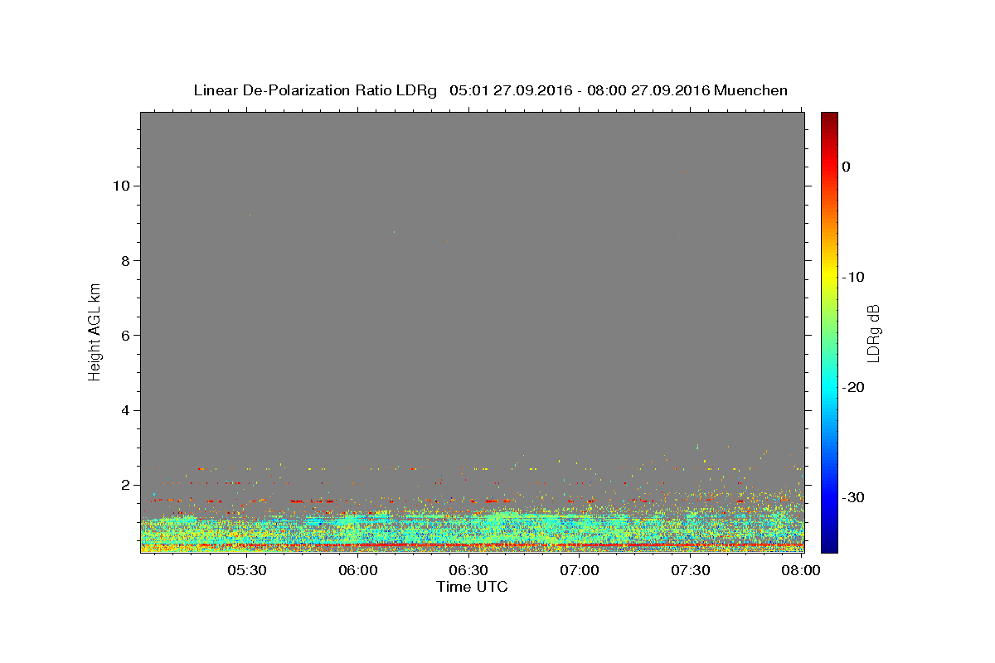Select the Height AGL km axis title

point(95,331)
